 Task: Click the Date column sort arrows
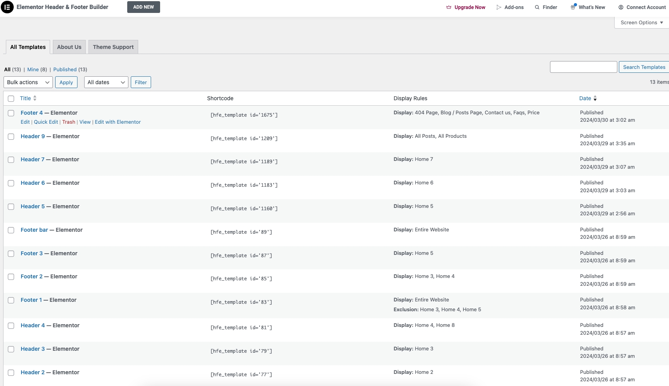(x=595, y=99)
